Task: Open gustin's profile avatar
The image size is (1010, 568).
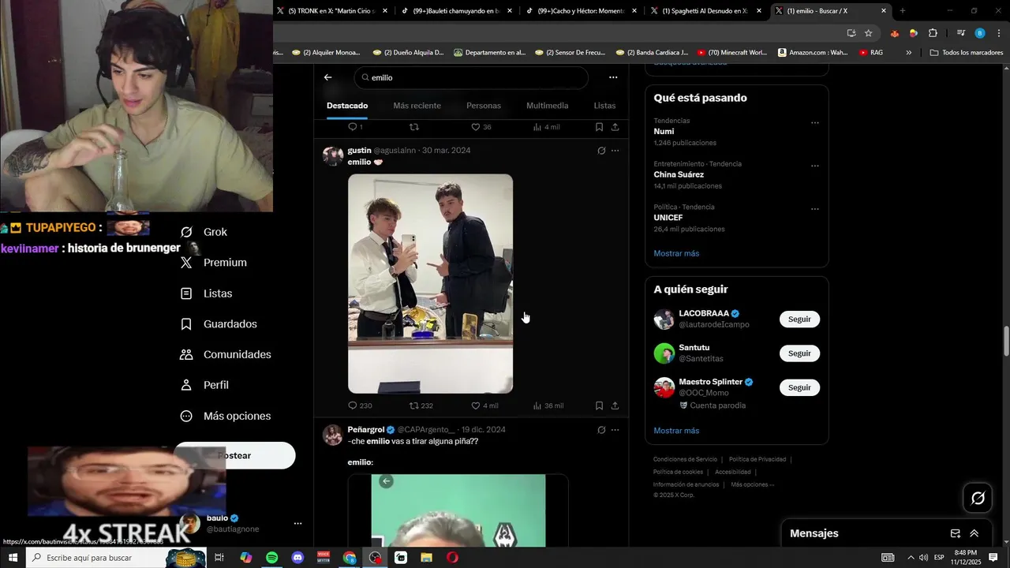Action: (333, 155)
